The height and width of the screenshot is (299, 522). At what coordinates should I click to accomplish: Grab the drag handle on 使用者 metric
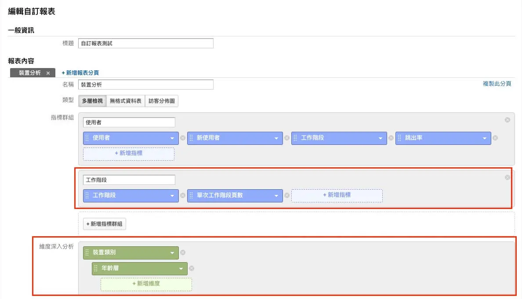(87, 138)
